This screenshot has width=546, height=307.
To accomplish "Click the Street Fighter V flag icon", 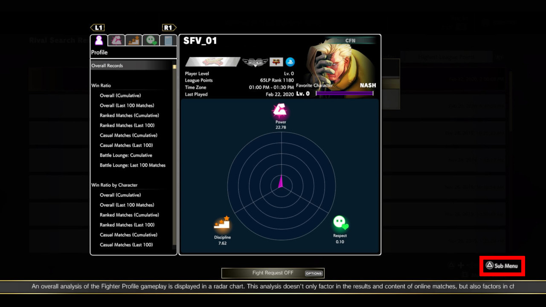I will tap(276, 62).
